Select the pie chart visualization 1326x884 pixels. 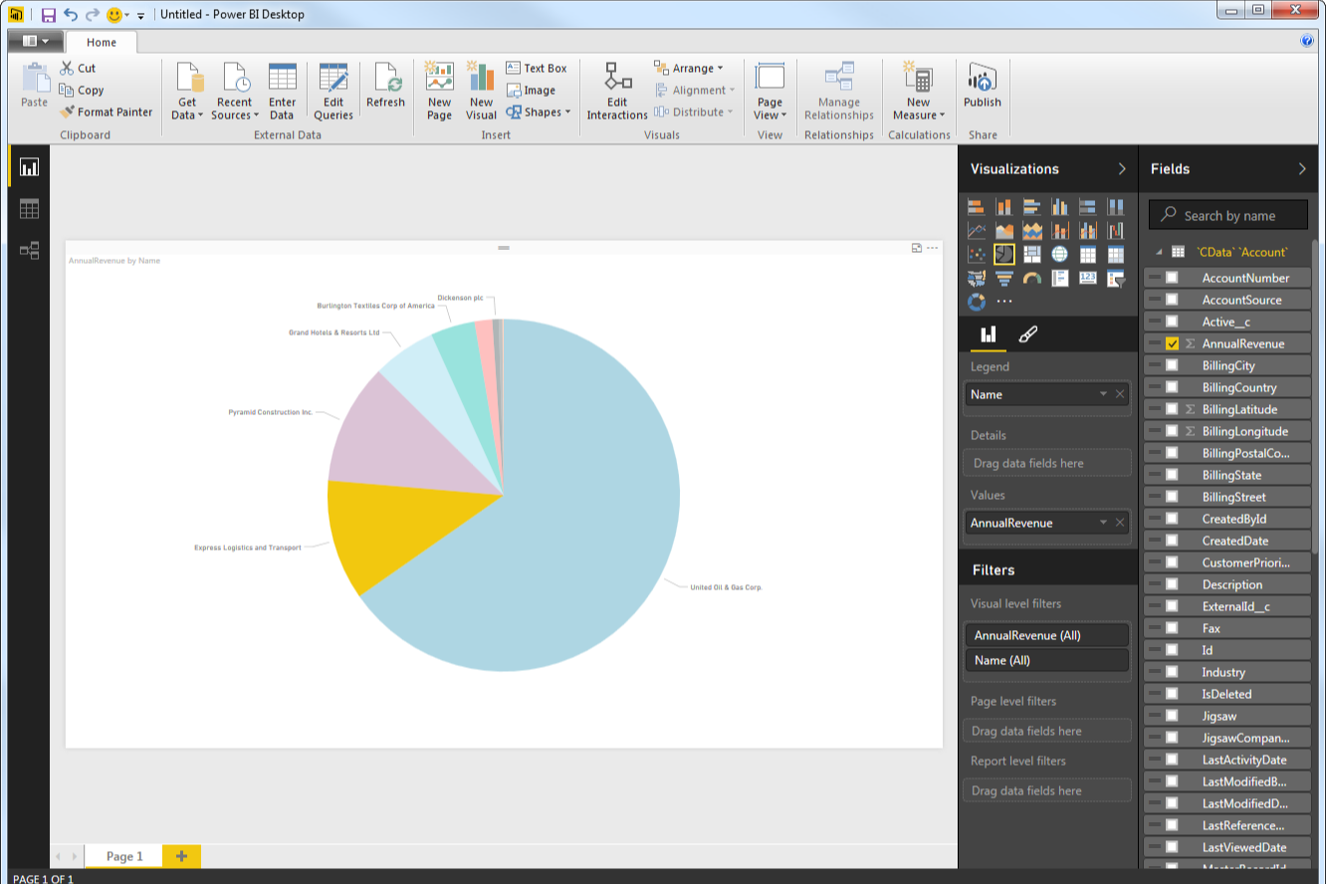[1004, 255]
